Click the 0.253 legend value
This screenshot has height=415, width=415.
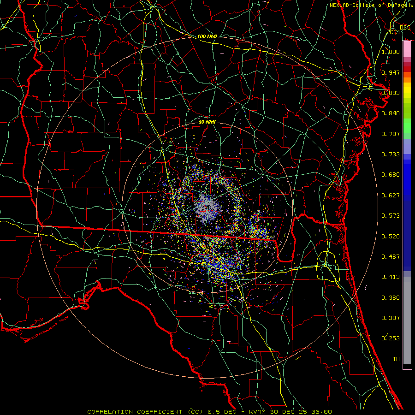pos(391,338)
